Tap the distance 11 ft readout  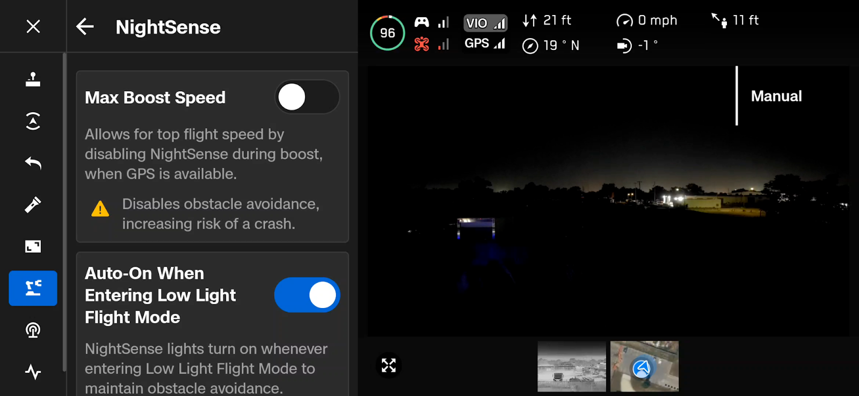pos(735,20)
